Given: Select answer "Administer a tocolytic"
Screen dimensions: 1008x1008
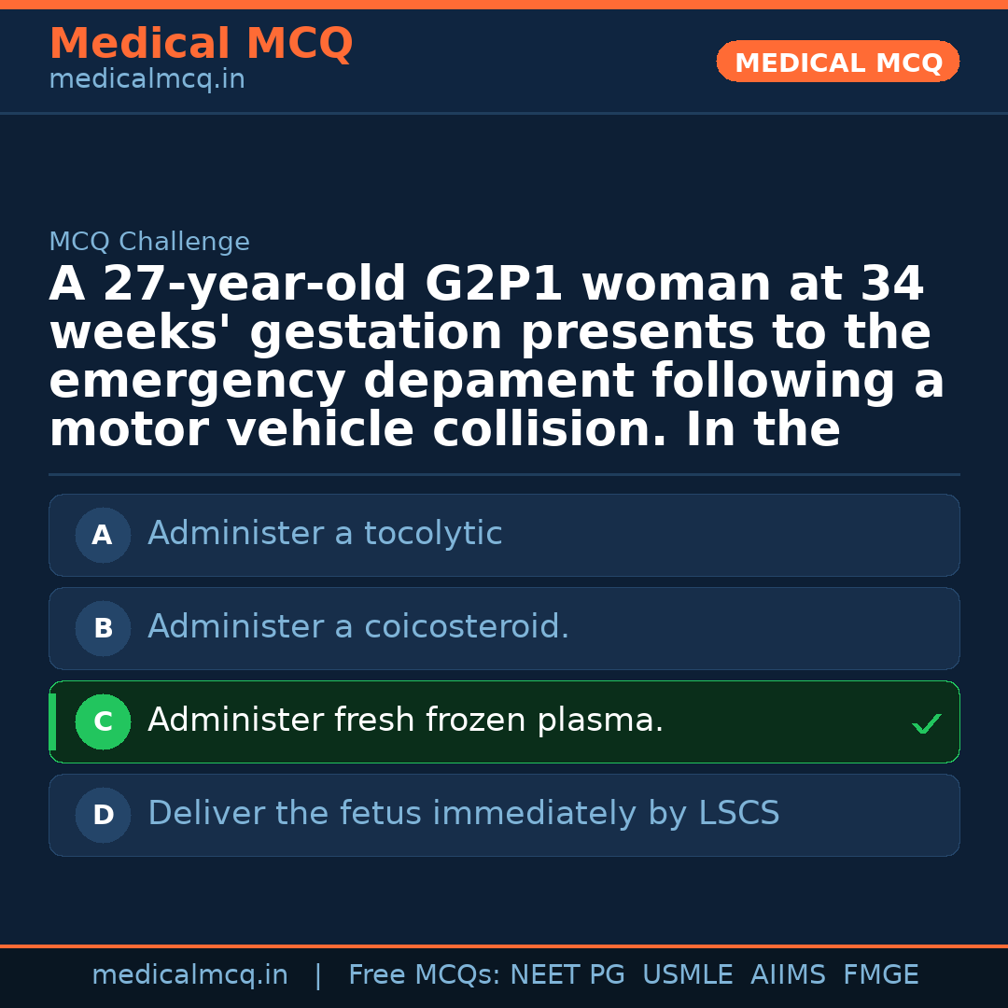Looking at the screenshot, I should click(x=325, y=534).
